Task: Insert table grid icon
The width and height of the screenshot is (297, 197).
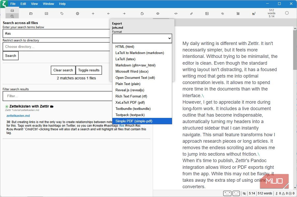Action: 238,14
